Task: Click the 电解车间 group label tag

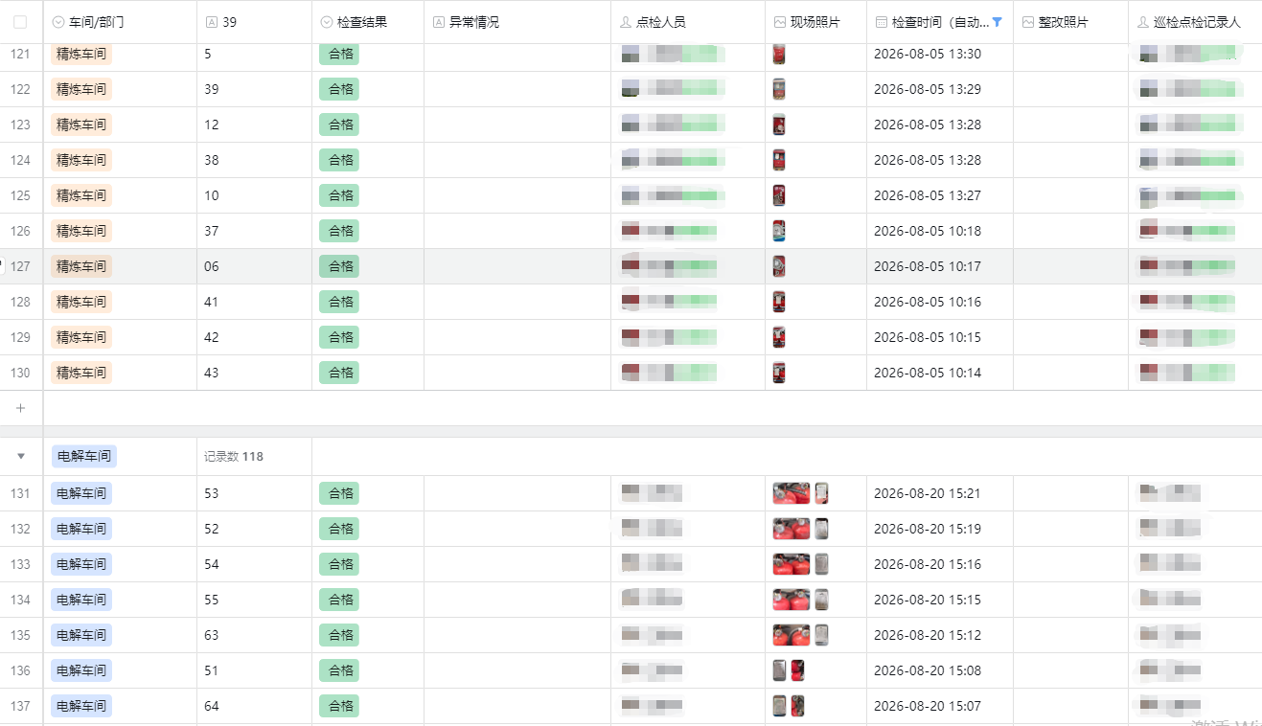Action: (84, 456)
